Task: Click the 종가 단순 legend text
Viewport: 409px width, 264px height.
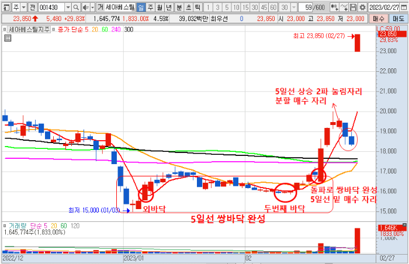Action: tap(70, 29)
